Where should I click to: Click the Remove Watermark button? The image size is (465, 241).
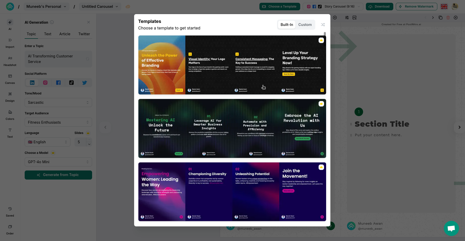click(x=416, y=7)
